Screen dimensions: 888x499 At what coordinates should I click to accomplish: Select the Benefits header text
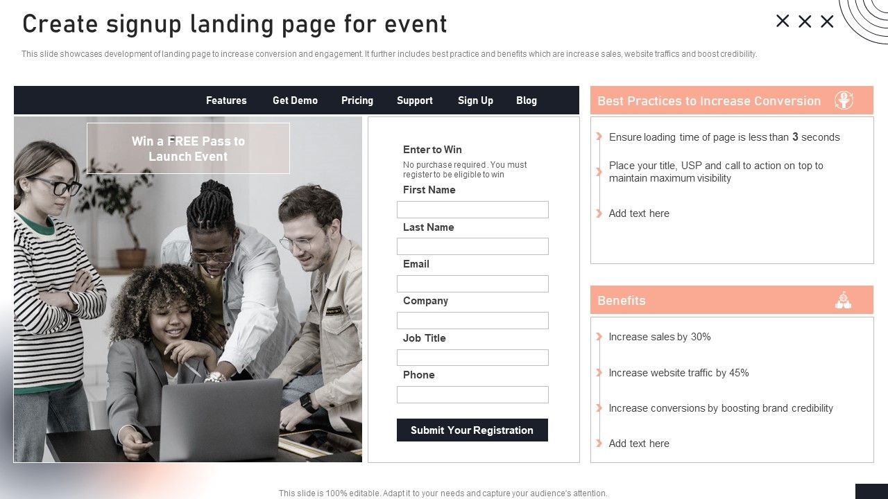pos(622,301)
